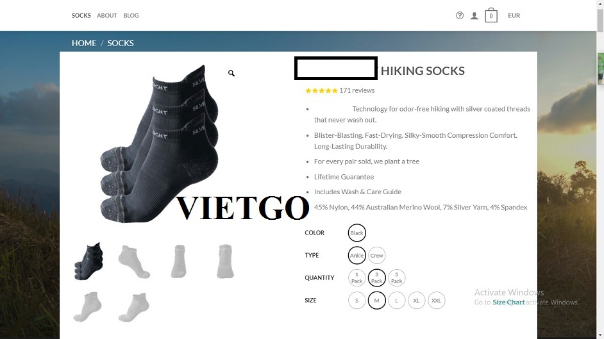Pick size S
The height and width of the screenshot is (339, 604).
[x=357, y=301]
